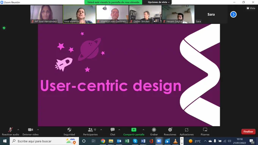Open Word from taskbar
The width and height of the screenshot is (258, 145).
click(x=143, y=141)
